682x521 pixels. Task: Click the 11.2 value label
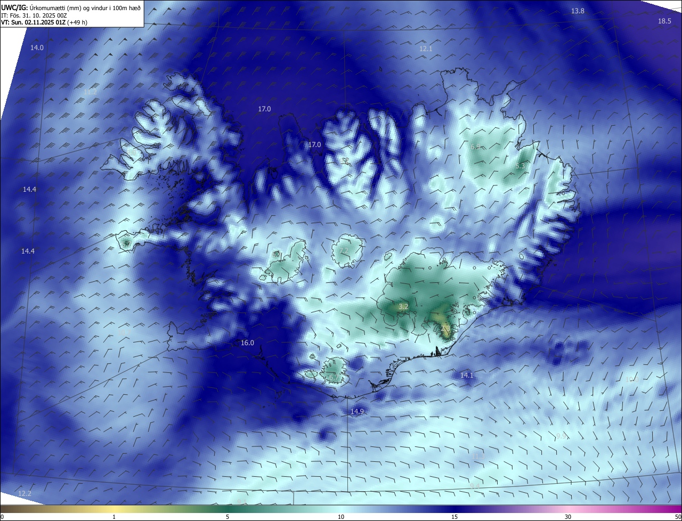[91, 92]
